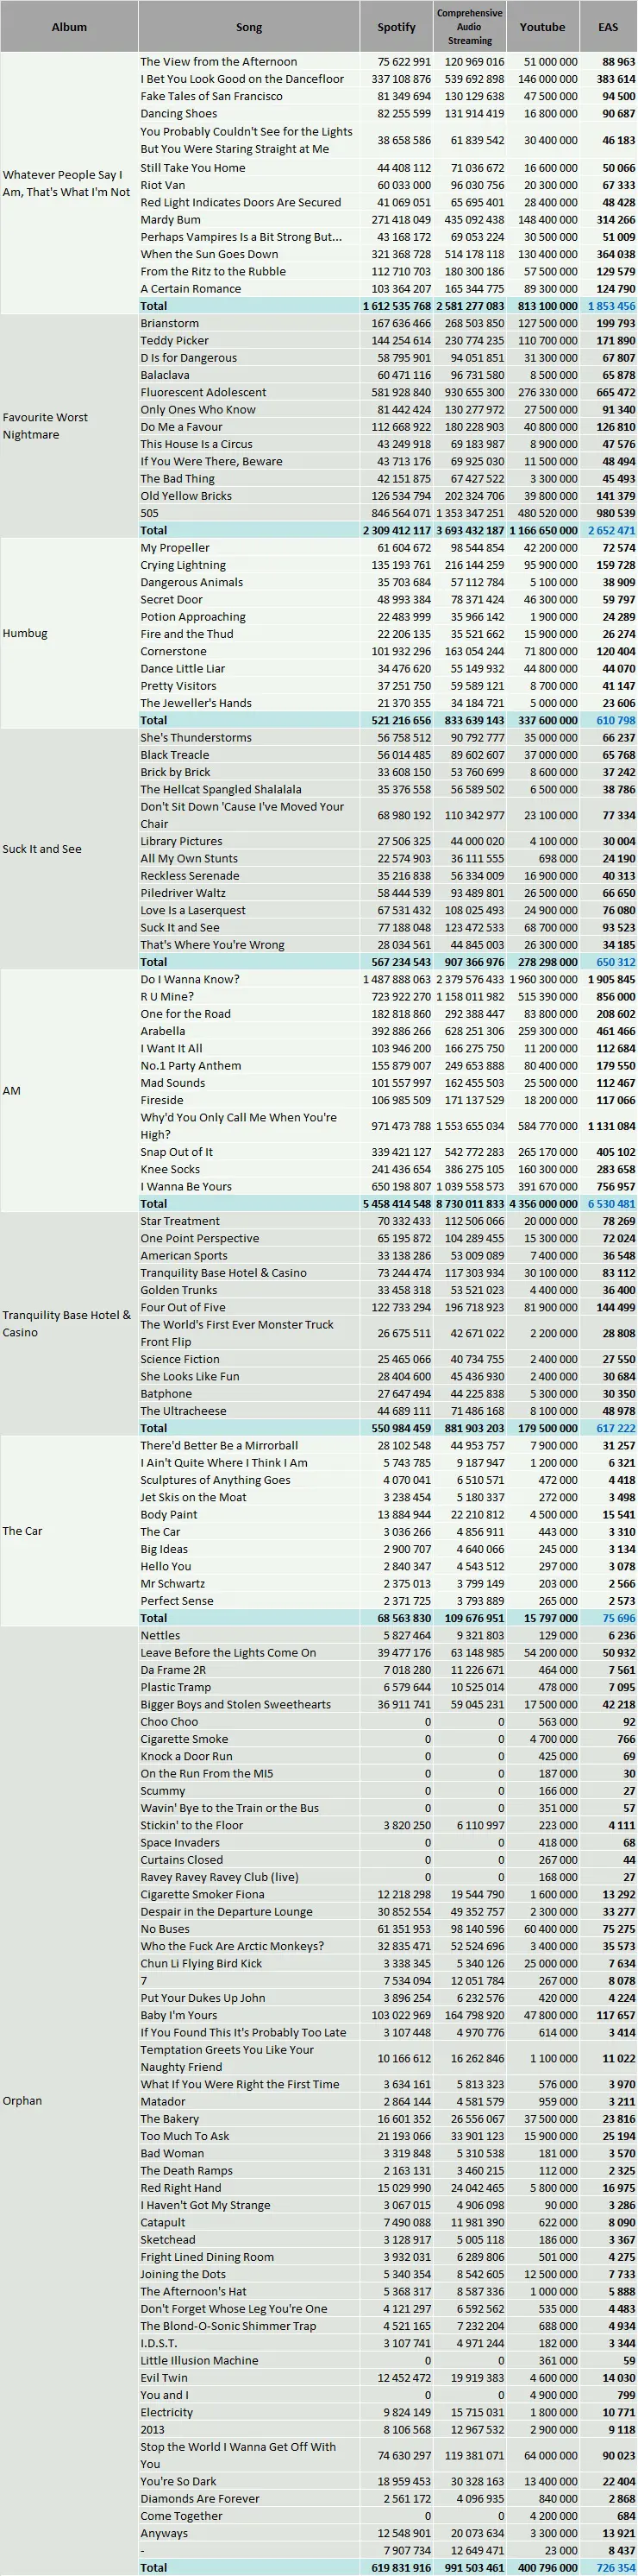The height and width of the screenshot is (2576, 638).
Task: Select the song 'She's Thunderstorms'
Action: pyautogui.click(x=196, y=738)
